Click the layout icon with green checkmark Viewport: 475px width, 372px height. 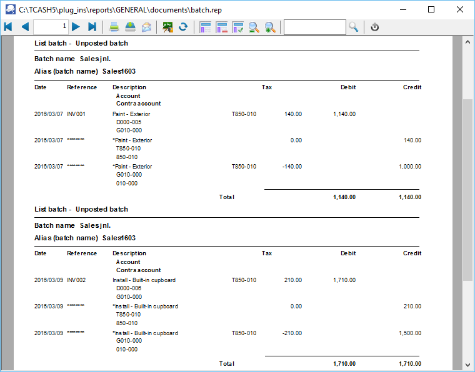pos(237,27)
